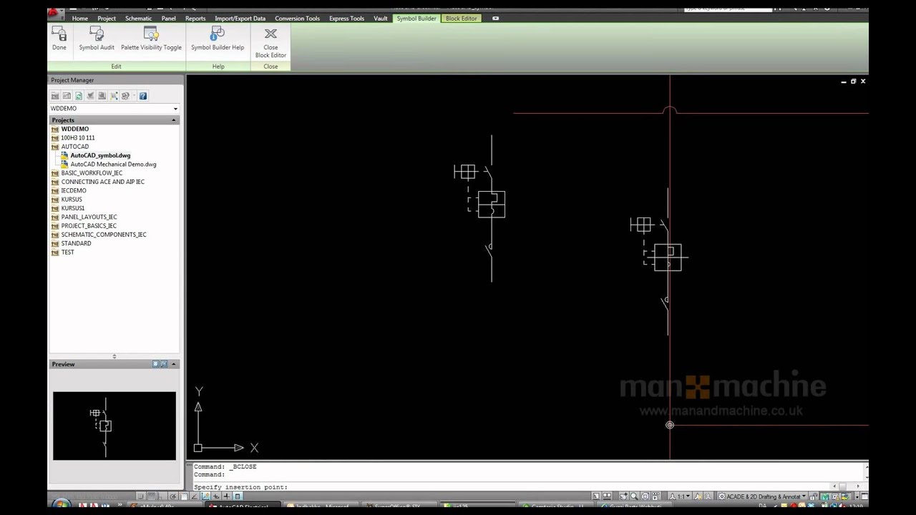This screenshot has height=515, width=916.
Task: Switch to the Project ribbon tab
Action: (x=107, y=19)
